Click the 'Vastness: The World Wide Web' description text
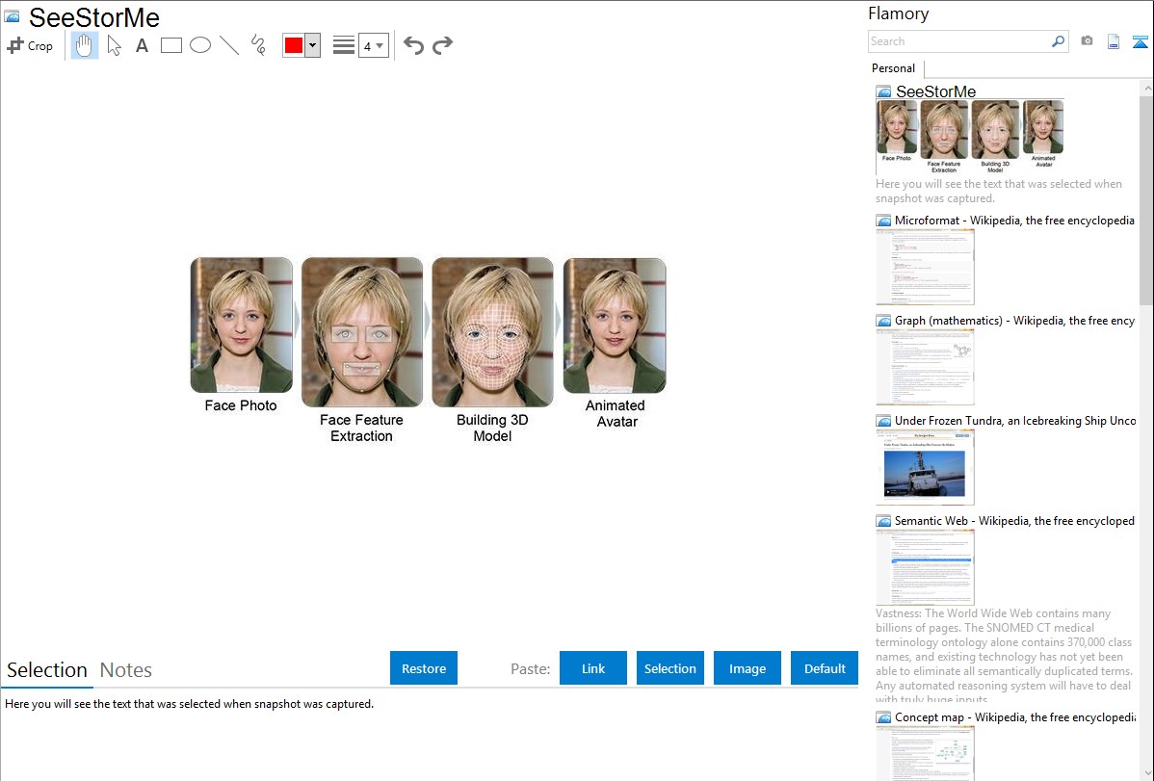The height and width of the screenshot is (781, 1154). 1004,656
